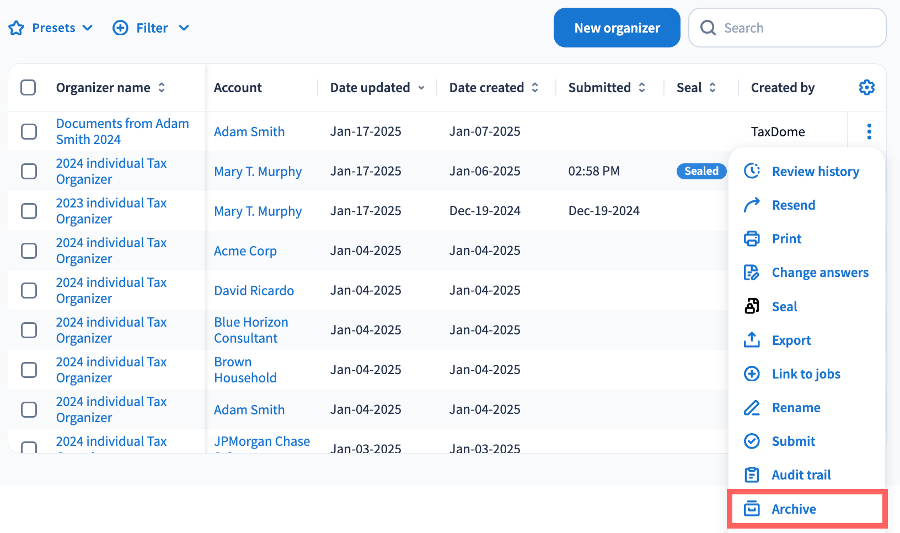900x533 pixels.
Task: Click the New organizer button
Action: [617, 28]
